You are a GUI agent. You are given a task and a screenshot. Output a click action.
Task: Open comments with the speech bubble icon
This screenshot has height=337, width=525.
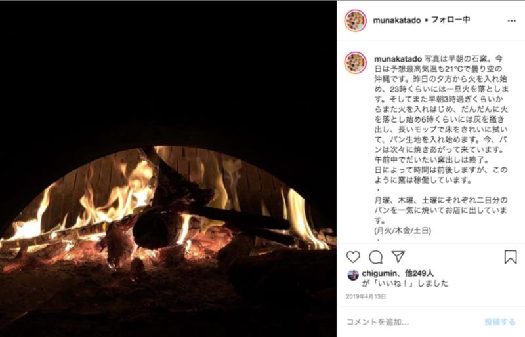pyautogui.click(x=375, y=257)
